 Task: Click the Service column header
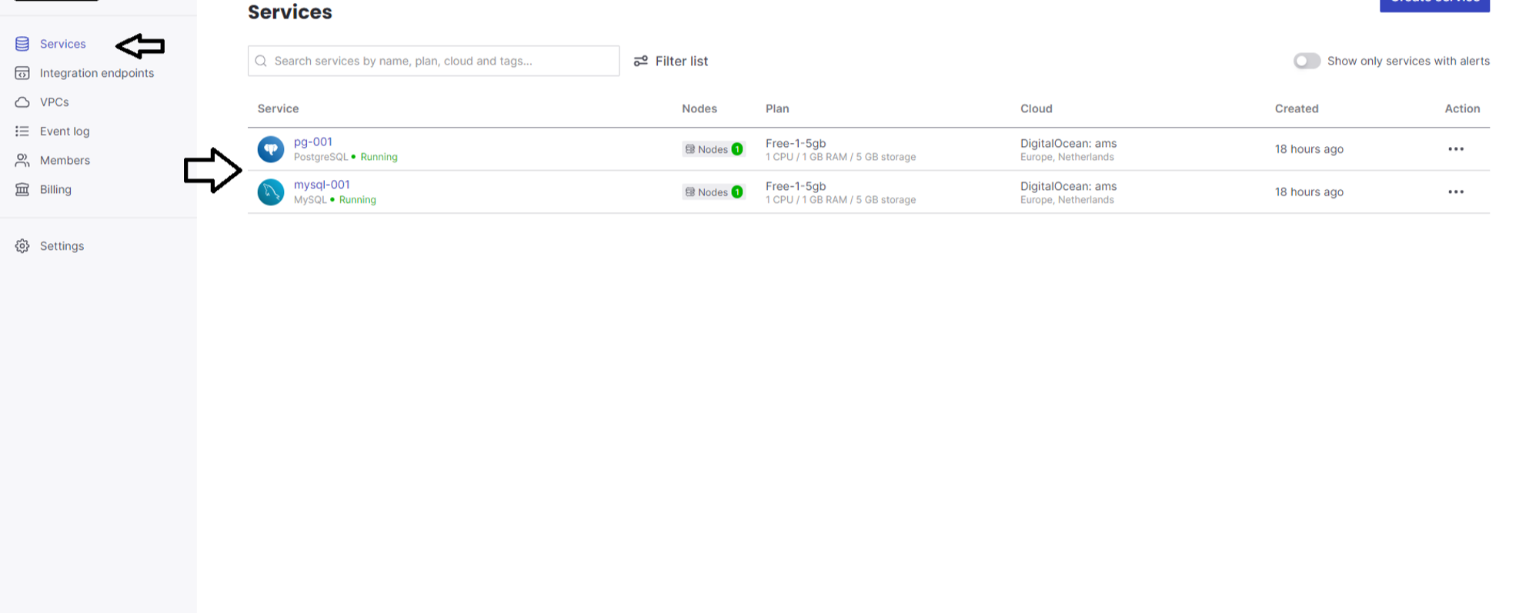tap(278, 108)
